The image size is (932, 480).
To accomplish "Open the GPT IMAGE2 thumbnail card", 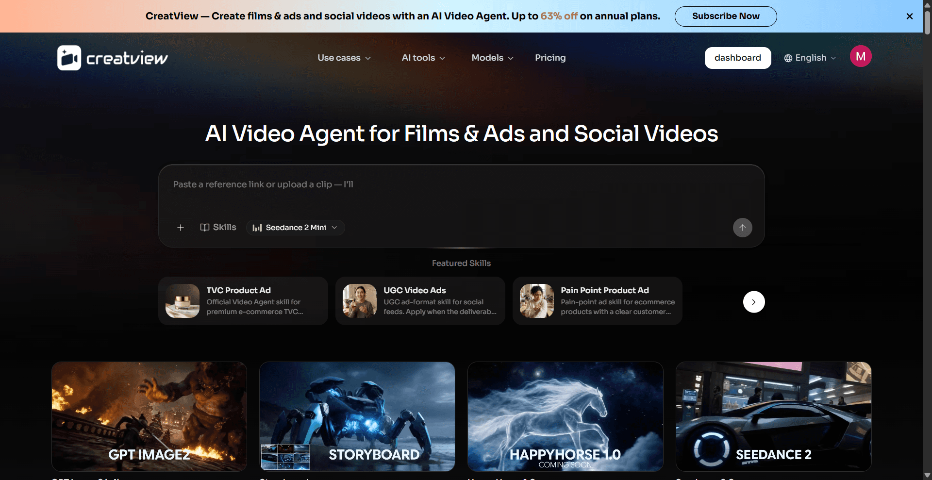I will point(149,416).
